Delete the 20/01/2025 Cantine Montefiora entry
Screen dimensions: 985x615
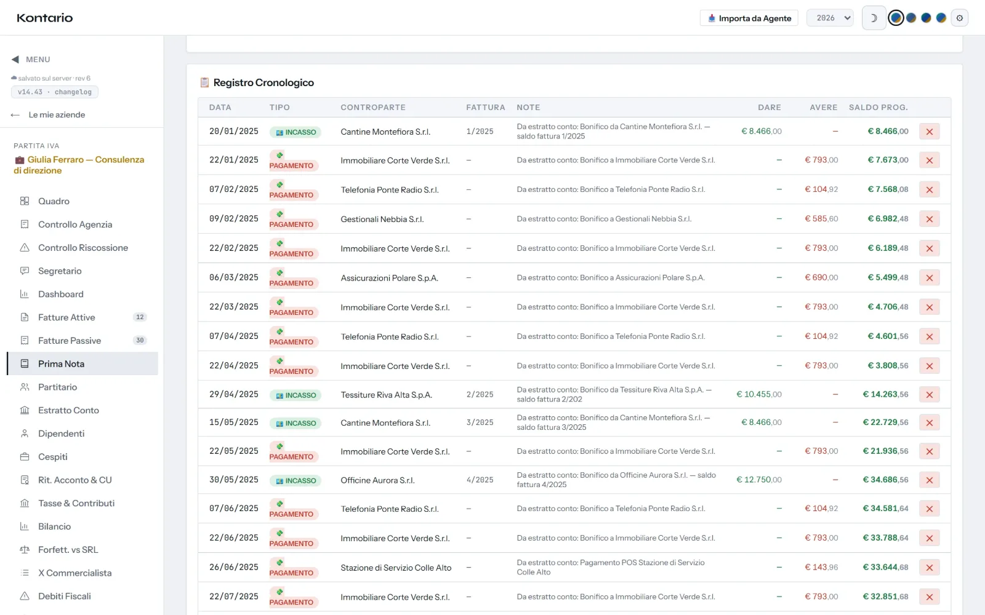(930, 132)
